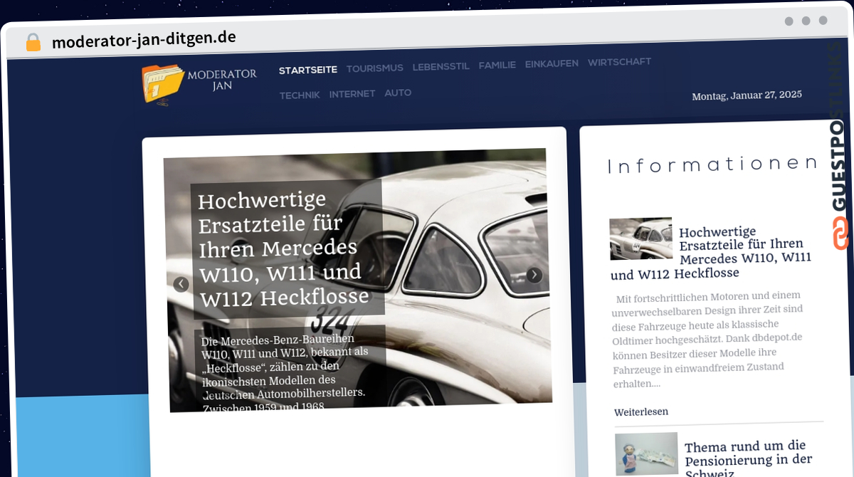Click the Pensionierung article thumbnail
This screenshot has width=854, height=477.
click(646, 454)
